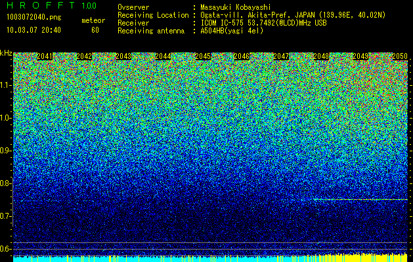
Task: Click the ICOM IC-575 receiver text
Action: coord(263,23)
